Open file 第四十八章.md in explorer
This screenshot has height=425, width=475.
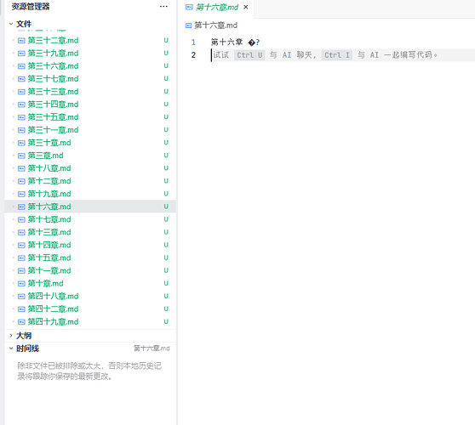pyautogui.click(x=90, y=296)
